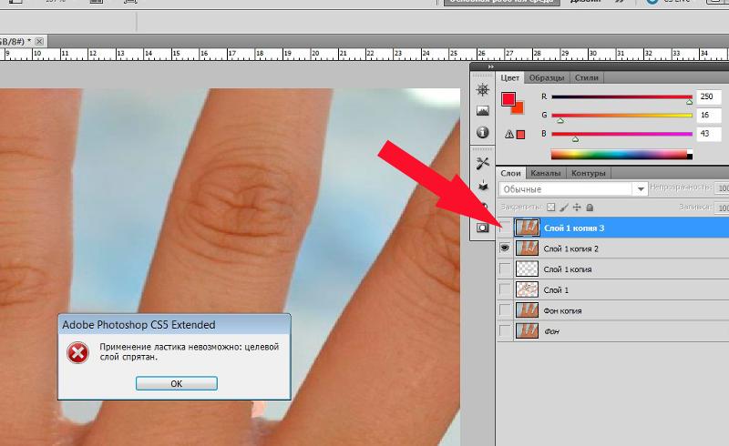Screen dimensions: 729x446
Task: Click the lock all padlock icon
Action: click(590, 208)
